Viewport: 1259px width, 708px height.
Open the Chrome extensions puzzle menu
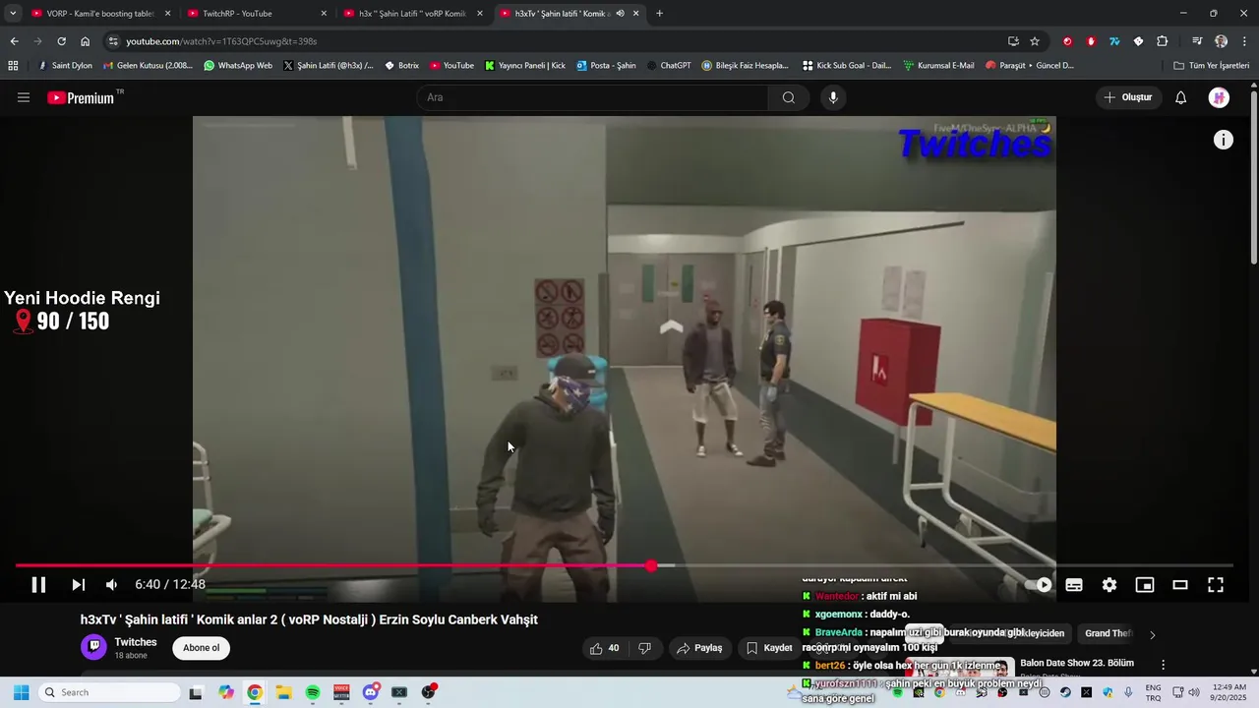[x=1162, y=41]
